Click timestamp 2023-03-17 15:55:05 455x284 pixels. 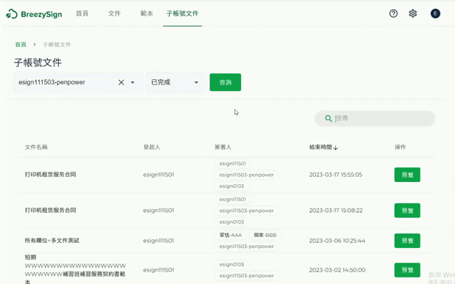pyautogui.click(x=336, y=175)
